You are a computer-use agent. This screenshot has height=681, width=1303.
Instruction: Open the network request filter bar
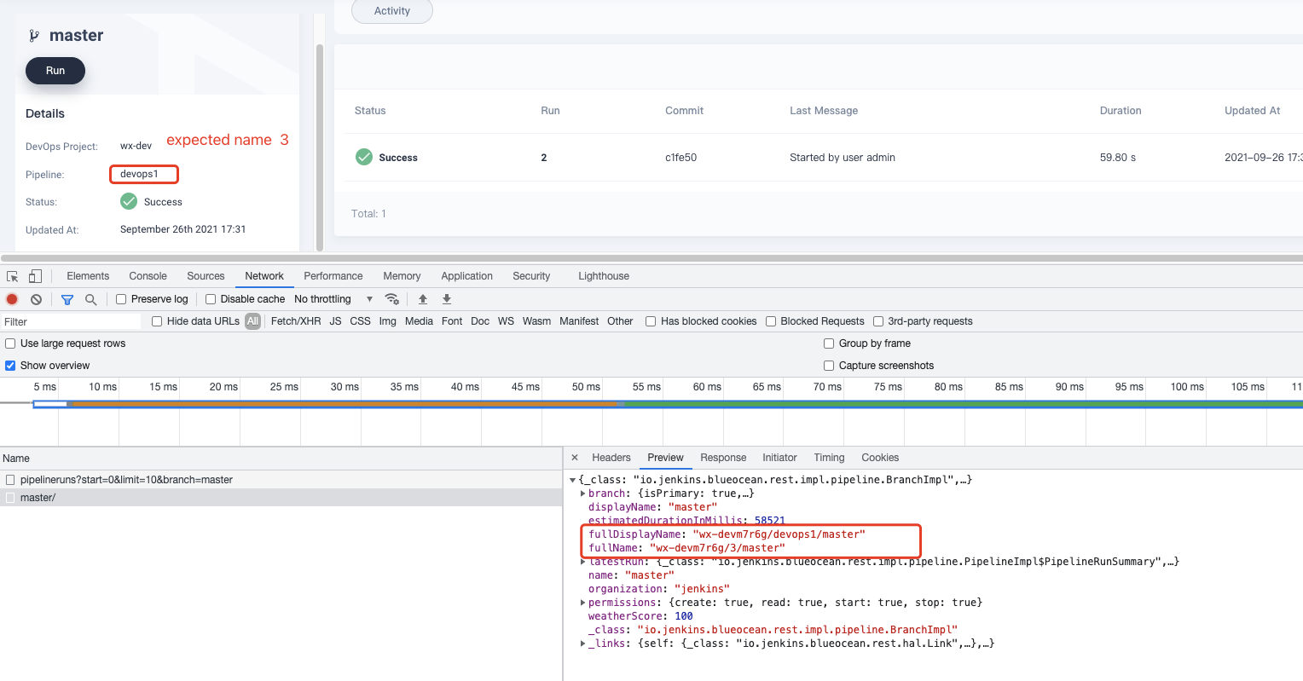pos(67,298)
